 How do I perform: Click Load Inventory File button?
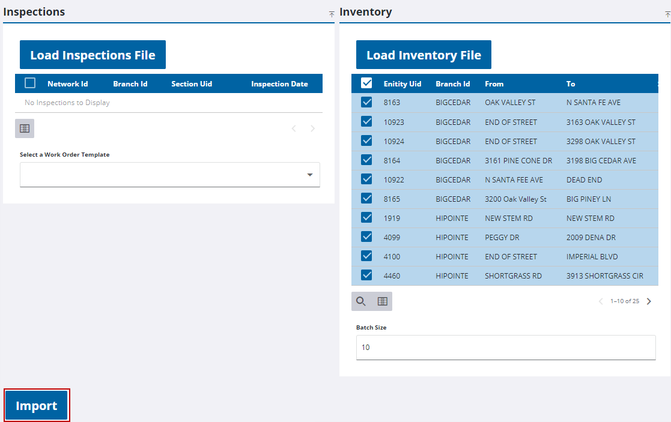tap(424, 55)
